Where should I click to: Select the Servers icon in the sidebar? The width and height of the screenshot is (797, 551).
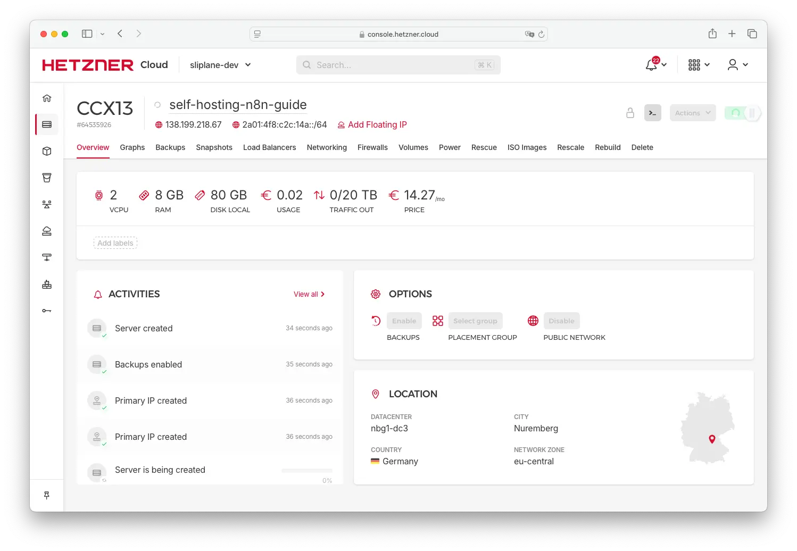47,124
